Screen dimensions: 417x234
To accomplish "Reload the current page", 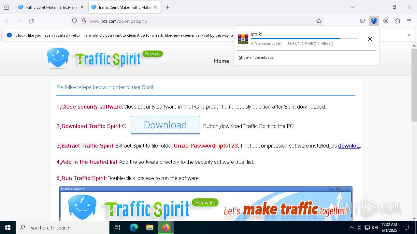I will [x=31, y=21].
